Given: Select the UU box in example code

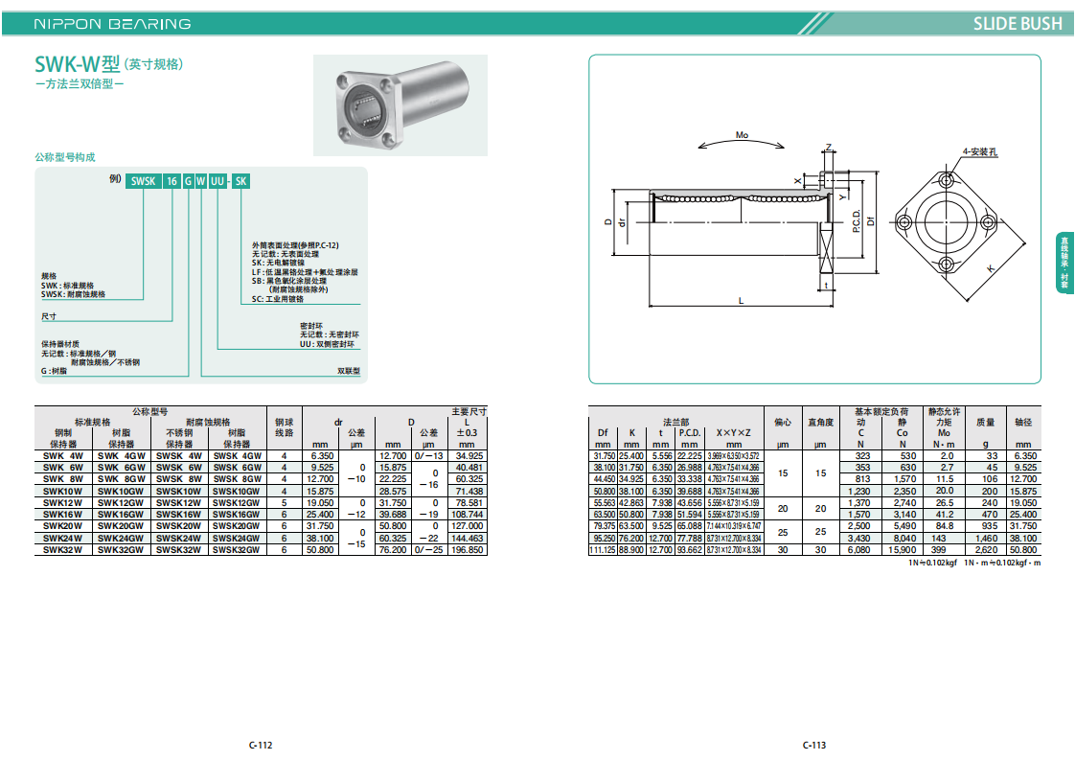Looking at the screenshot, I should [x=217, y=181].
